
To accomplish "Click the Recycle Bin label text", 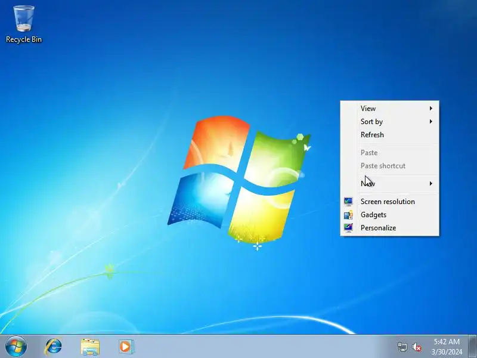I will (x=24, y=39).
